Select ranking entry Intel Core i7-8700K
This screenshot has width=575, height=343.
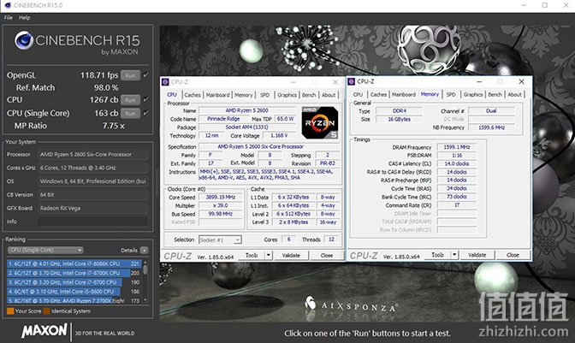point(74,273)
